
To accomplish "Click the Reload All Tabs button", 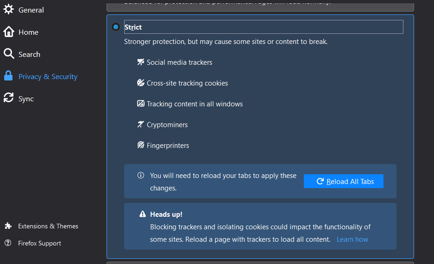I will click(x=344, y=181).
